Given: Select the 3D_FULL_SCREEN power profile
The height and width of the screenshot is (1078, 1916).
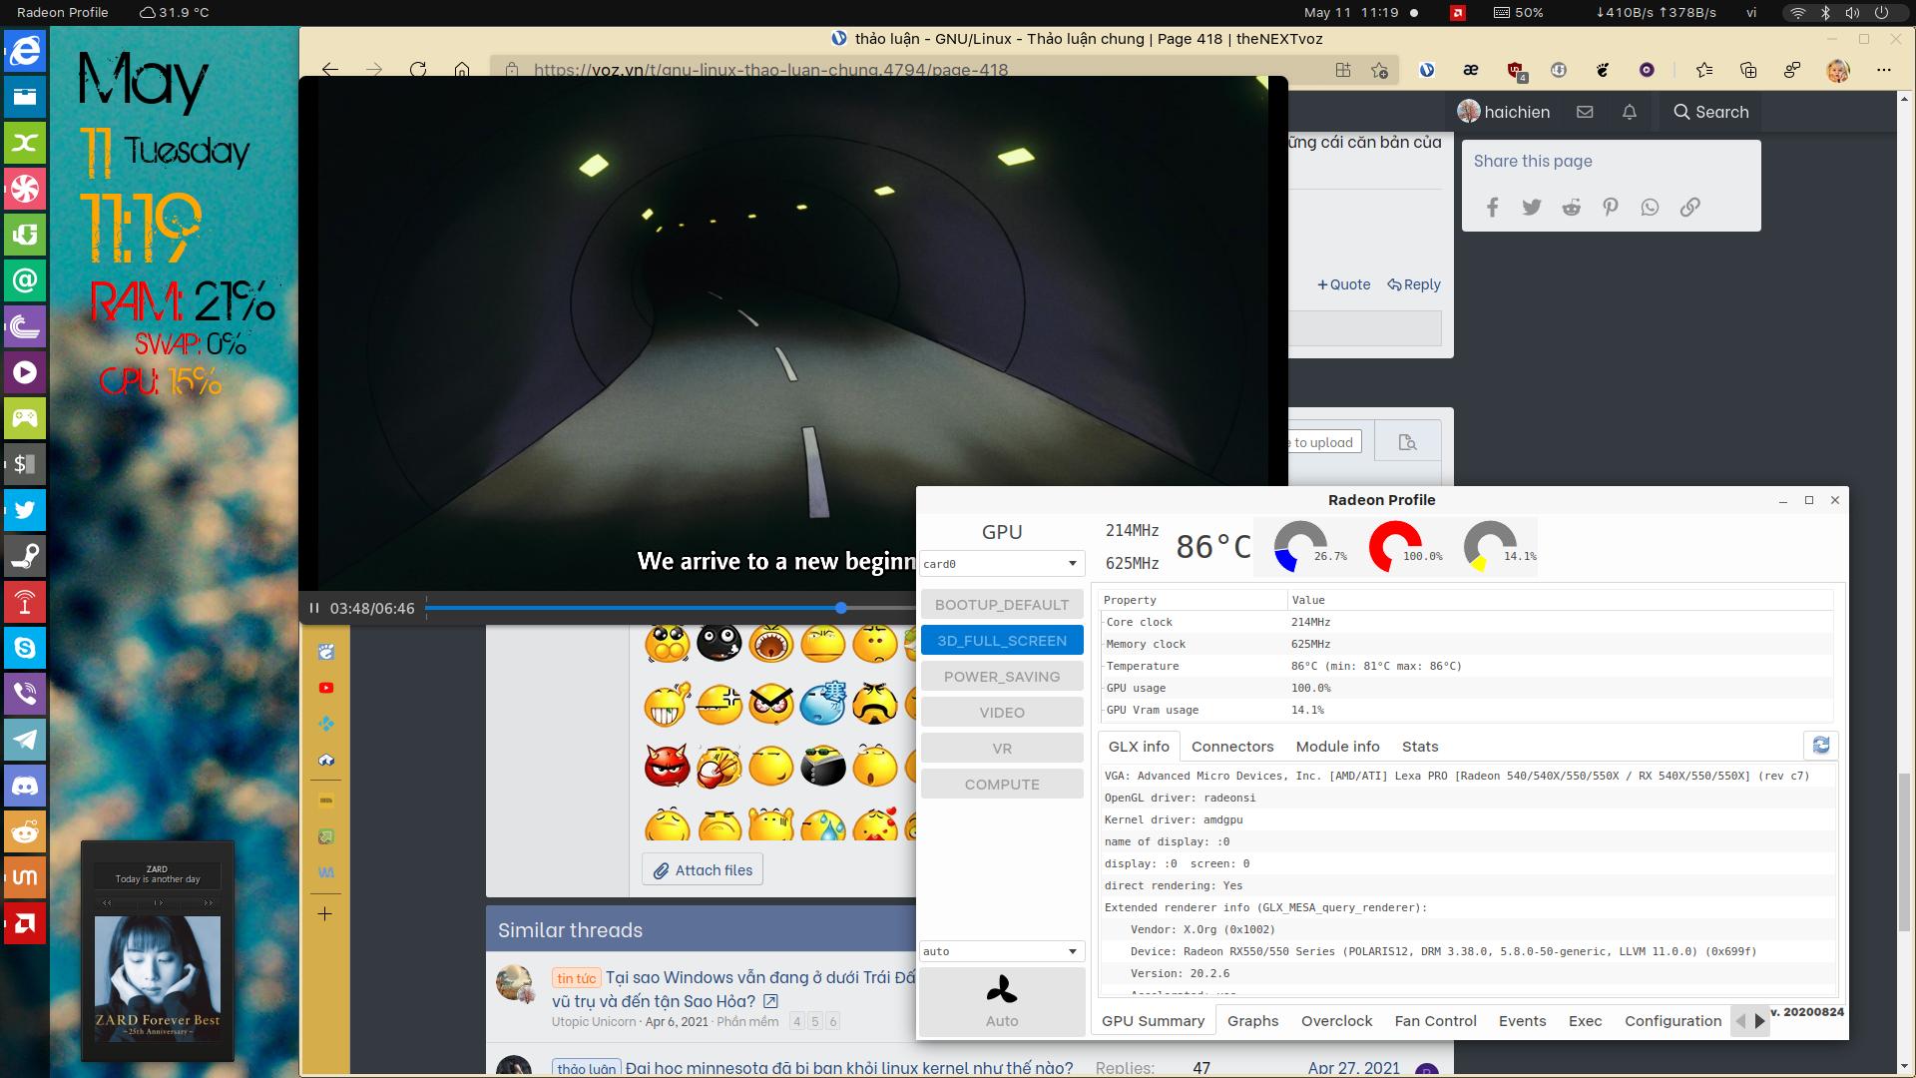Looking at the screenshot, I should pyautogui.click(x=1002, y=641).
